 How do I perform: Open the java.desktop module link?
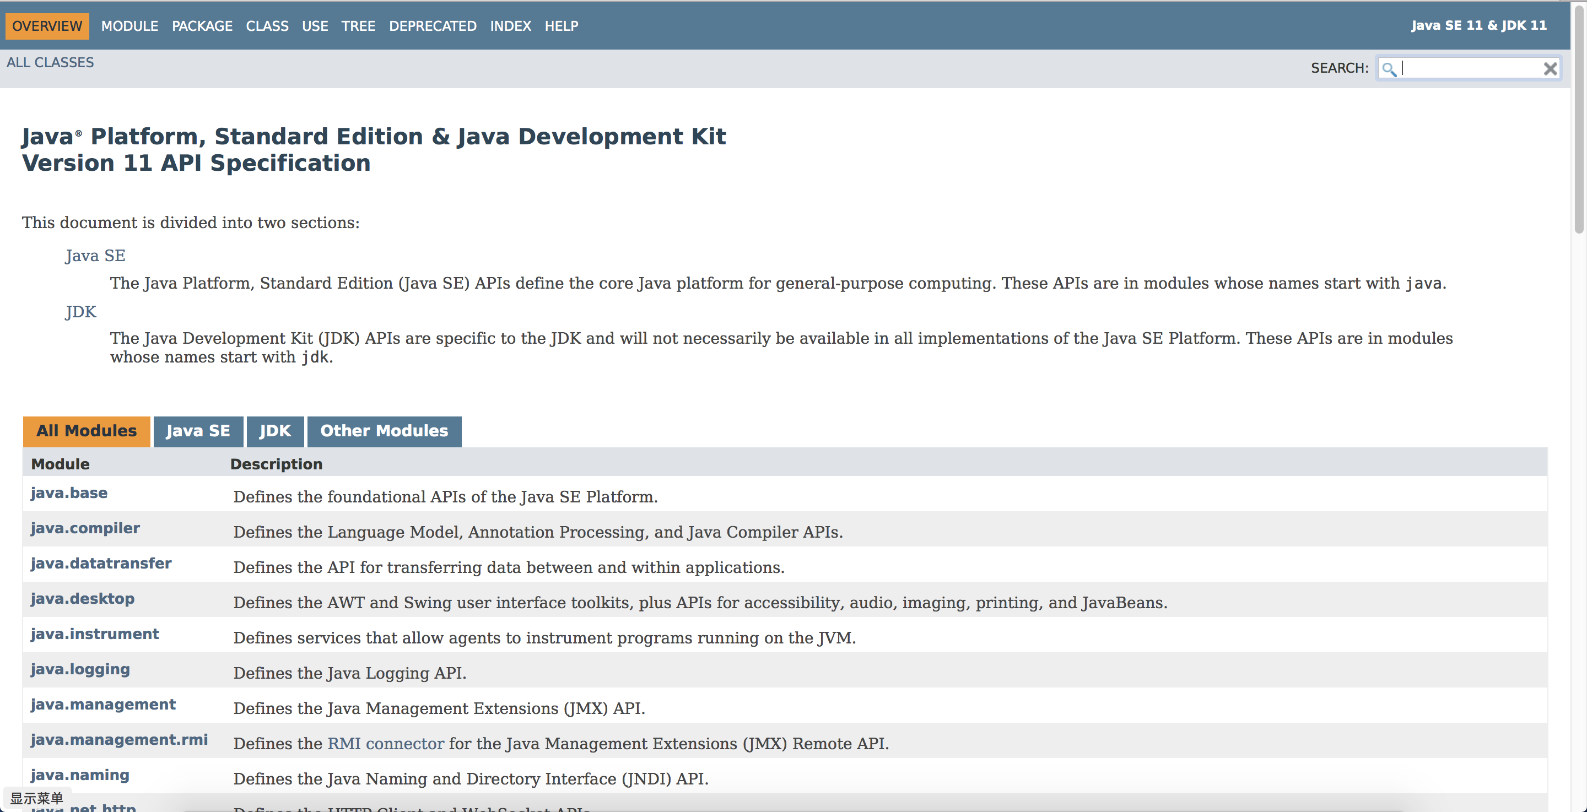click(83, 598)
